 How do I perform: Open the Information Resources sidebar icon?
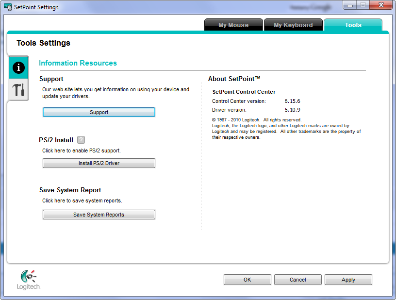19,67
